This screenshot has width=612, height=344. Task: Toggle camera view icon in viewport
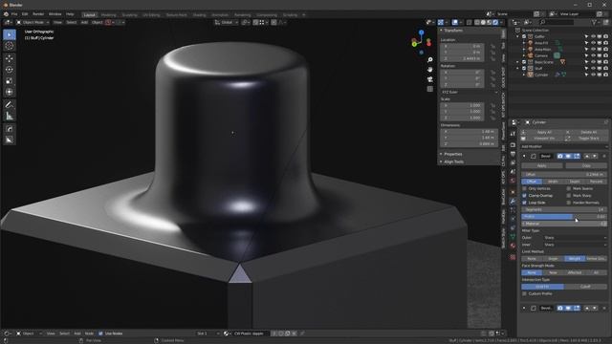[x=429, y=79]
